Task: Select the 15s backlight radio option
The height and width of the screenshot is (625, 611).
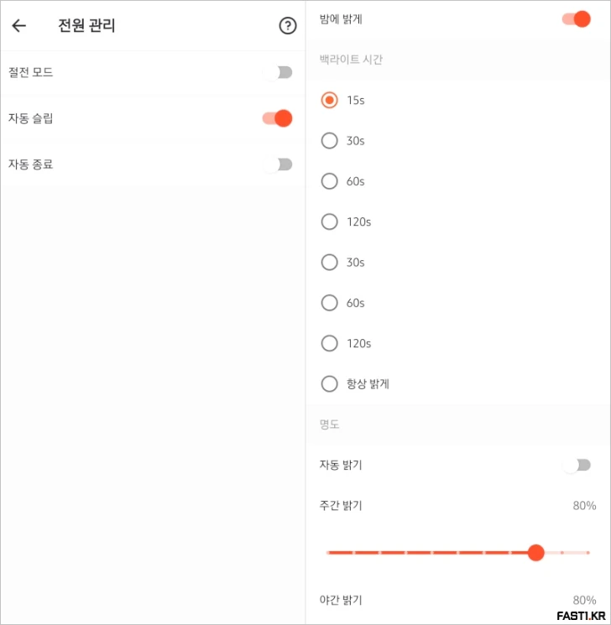Action: [x=330, y=100]
